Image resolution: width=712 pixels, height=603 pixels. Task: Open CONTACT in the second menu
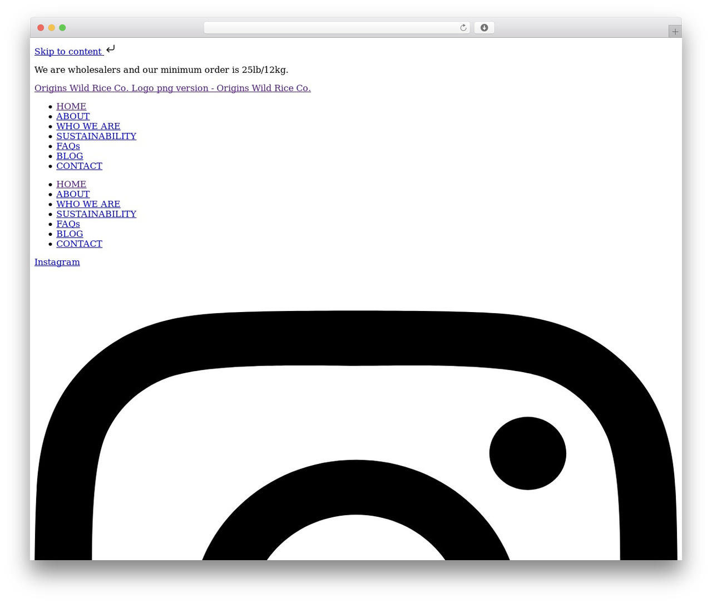click(79, 244)
